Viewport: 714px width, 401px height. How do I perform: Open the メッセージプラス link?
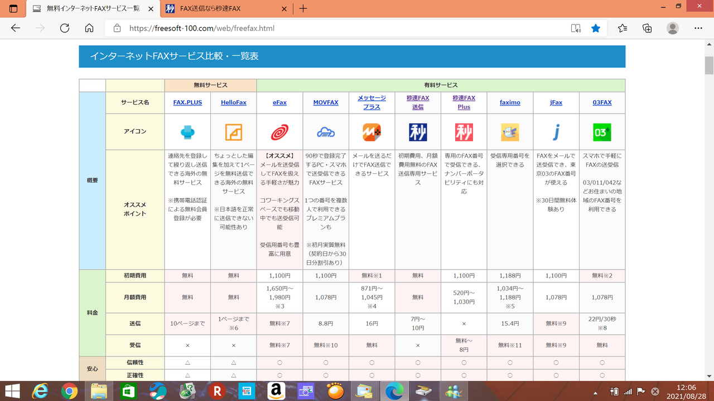[x=372, y=102]
